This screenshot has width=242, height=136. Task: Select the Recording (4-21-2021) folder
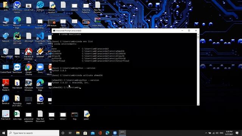coord(17,101)
